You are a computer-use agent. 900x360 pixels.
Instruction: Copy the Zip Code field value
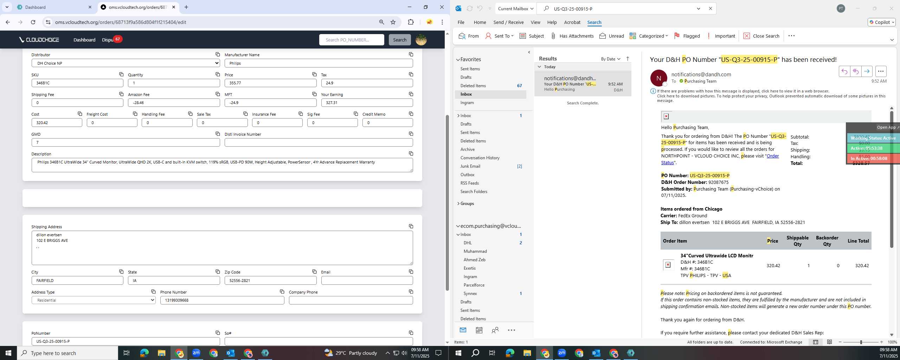[314, 271]
